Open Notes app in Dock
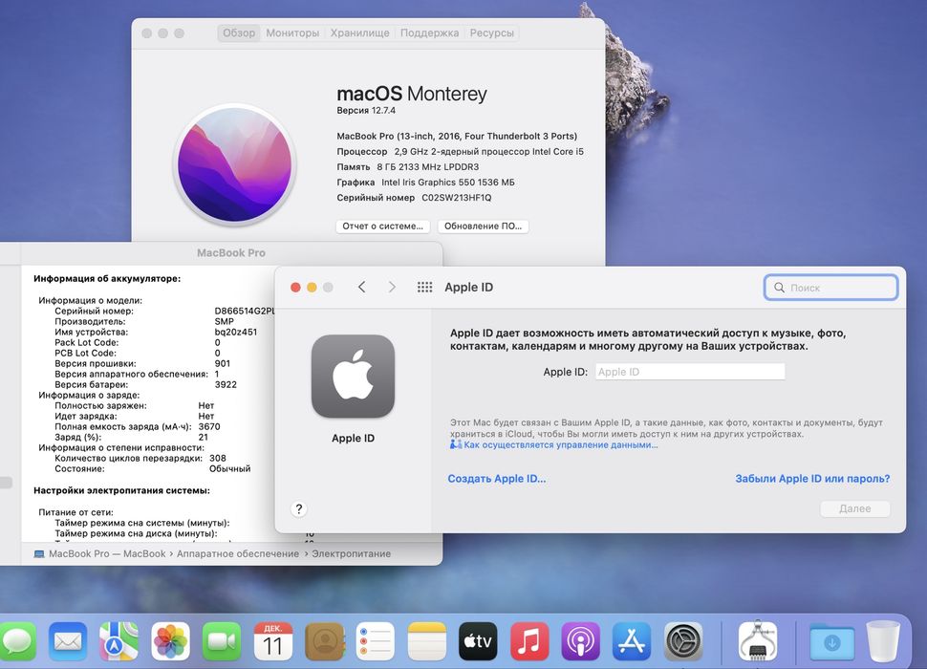Screen dimensions: 927x669 point(427,641)
